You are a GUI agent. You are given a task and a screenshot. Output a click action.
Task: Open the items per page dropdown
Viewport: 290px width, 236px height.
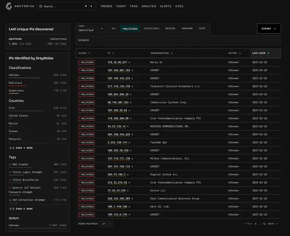click(x=107, y=224)
